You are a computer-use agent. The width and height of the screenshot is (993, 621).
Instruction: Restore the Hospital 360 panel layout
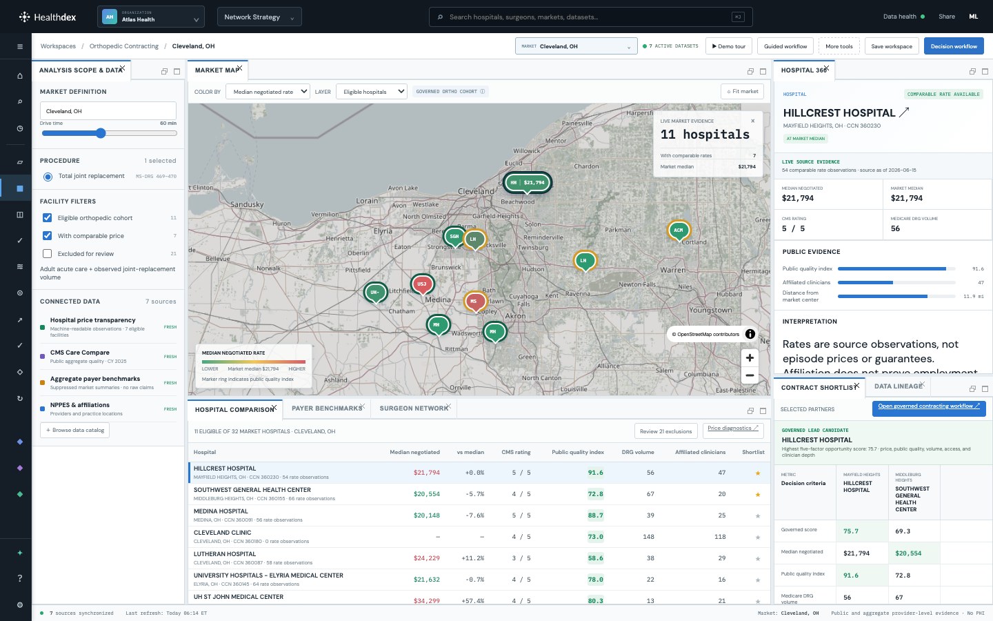(972, 71)
